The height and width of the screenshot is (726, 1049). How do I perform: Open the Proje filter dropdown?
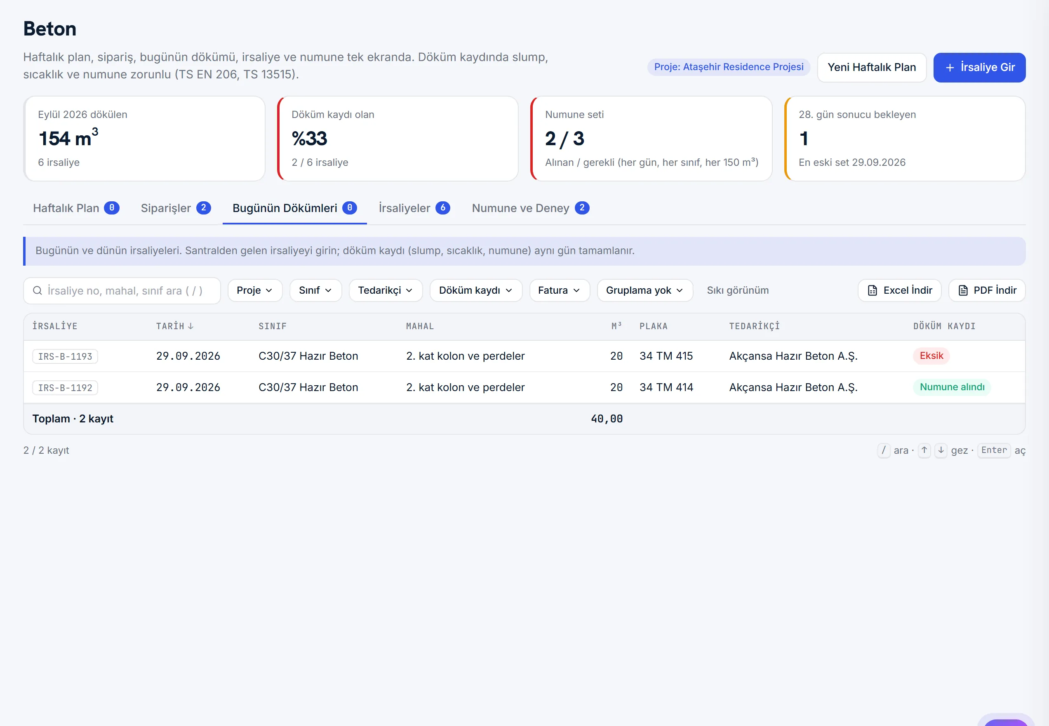point(255,290)
